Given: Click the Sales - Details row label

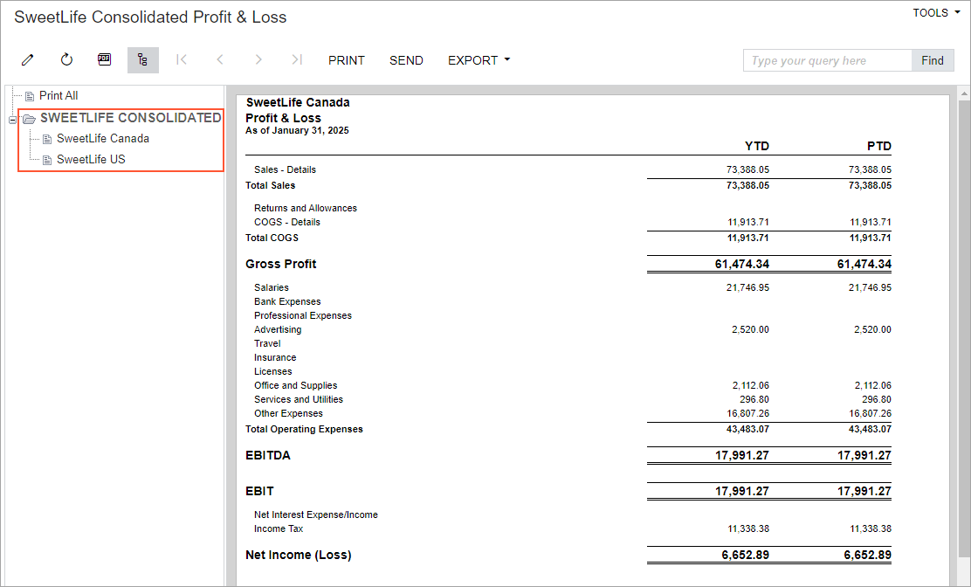Looking at the screenshot, I should pyautogui.click(x=285, y=169).
